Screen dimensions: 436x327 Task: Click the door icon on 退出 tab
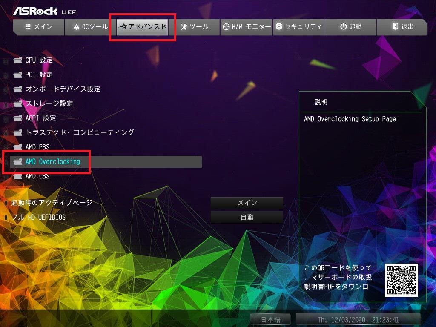coord(395,26)
